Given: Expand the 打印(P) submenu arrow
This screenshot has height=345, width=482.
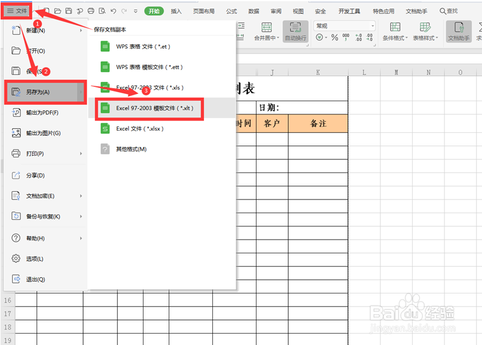Looking at the screenshot, I should click(81, 153).
